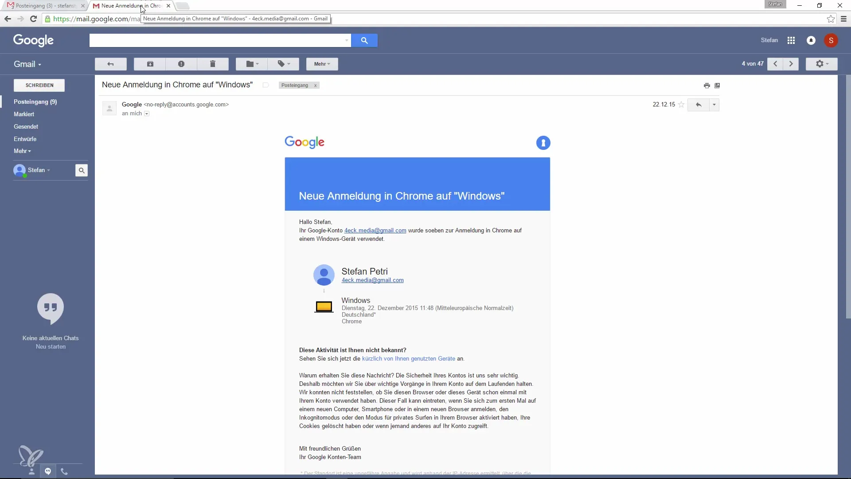The image size is (851, 479).
Task: Star the message dated 22.12.15
Action: pyautogui.click(x=681, y=105)
